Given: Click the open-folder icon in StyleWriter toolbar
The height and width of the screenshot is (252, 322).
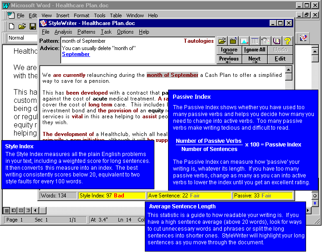Looking at the screenshot, I should point(222,41).
